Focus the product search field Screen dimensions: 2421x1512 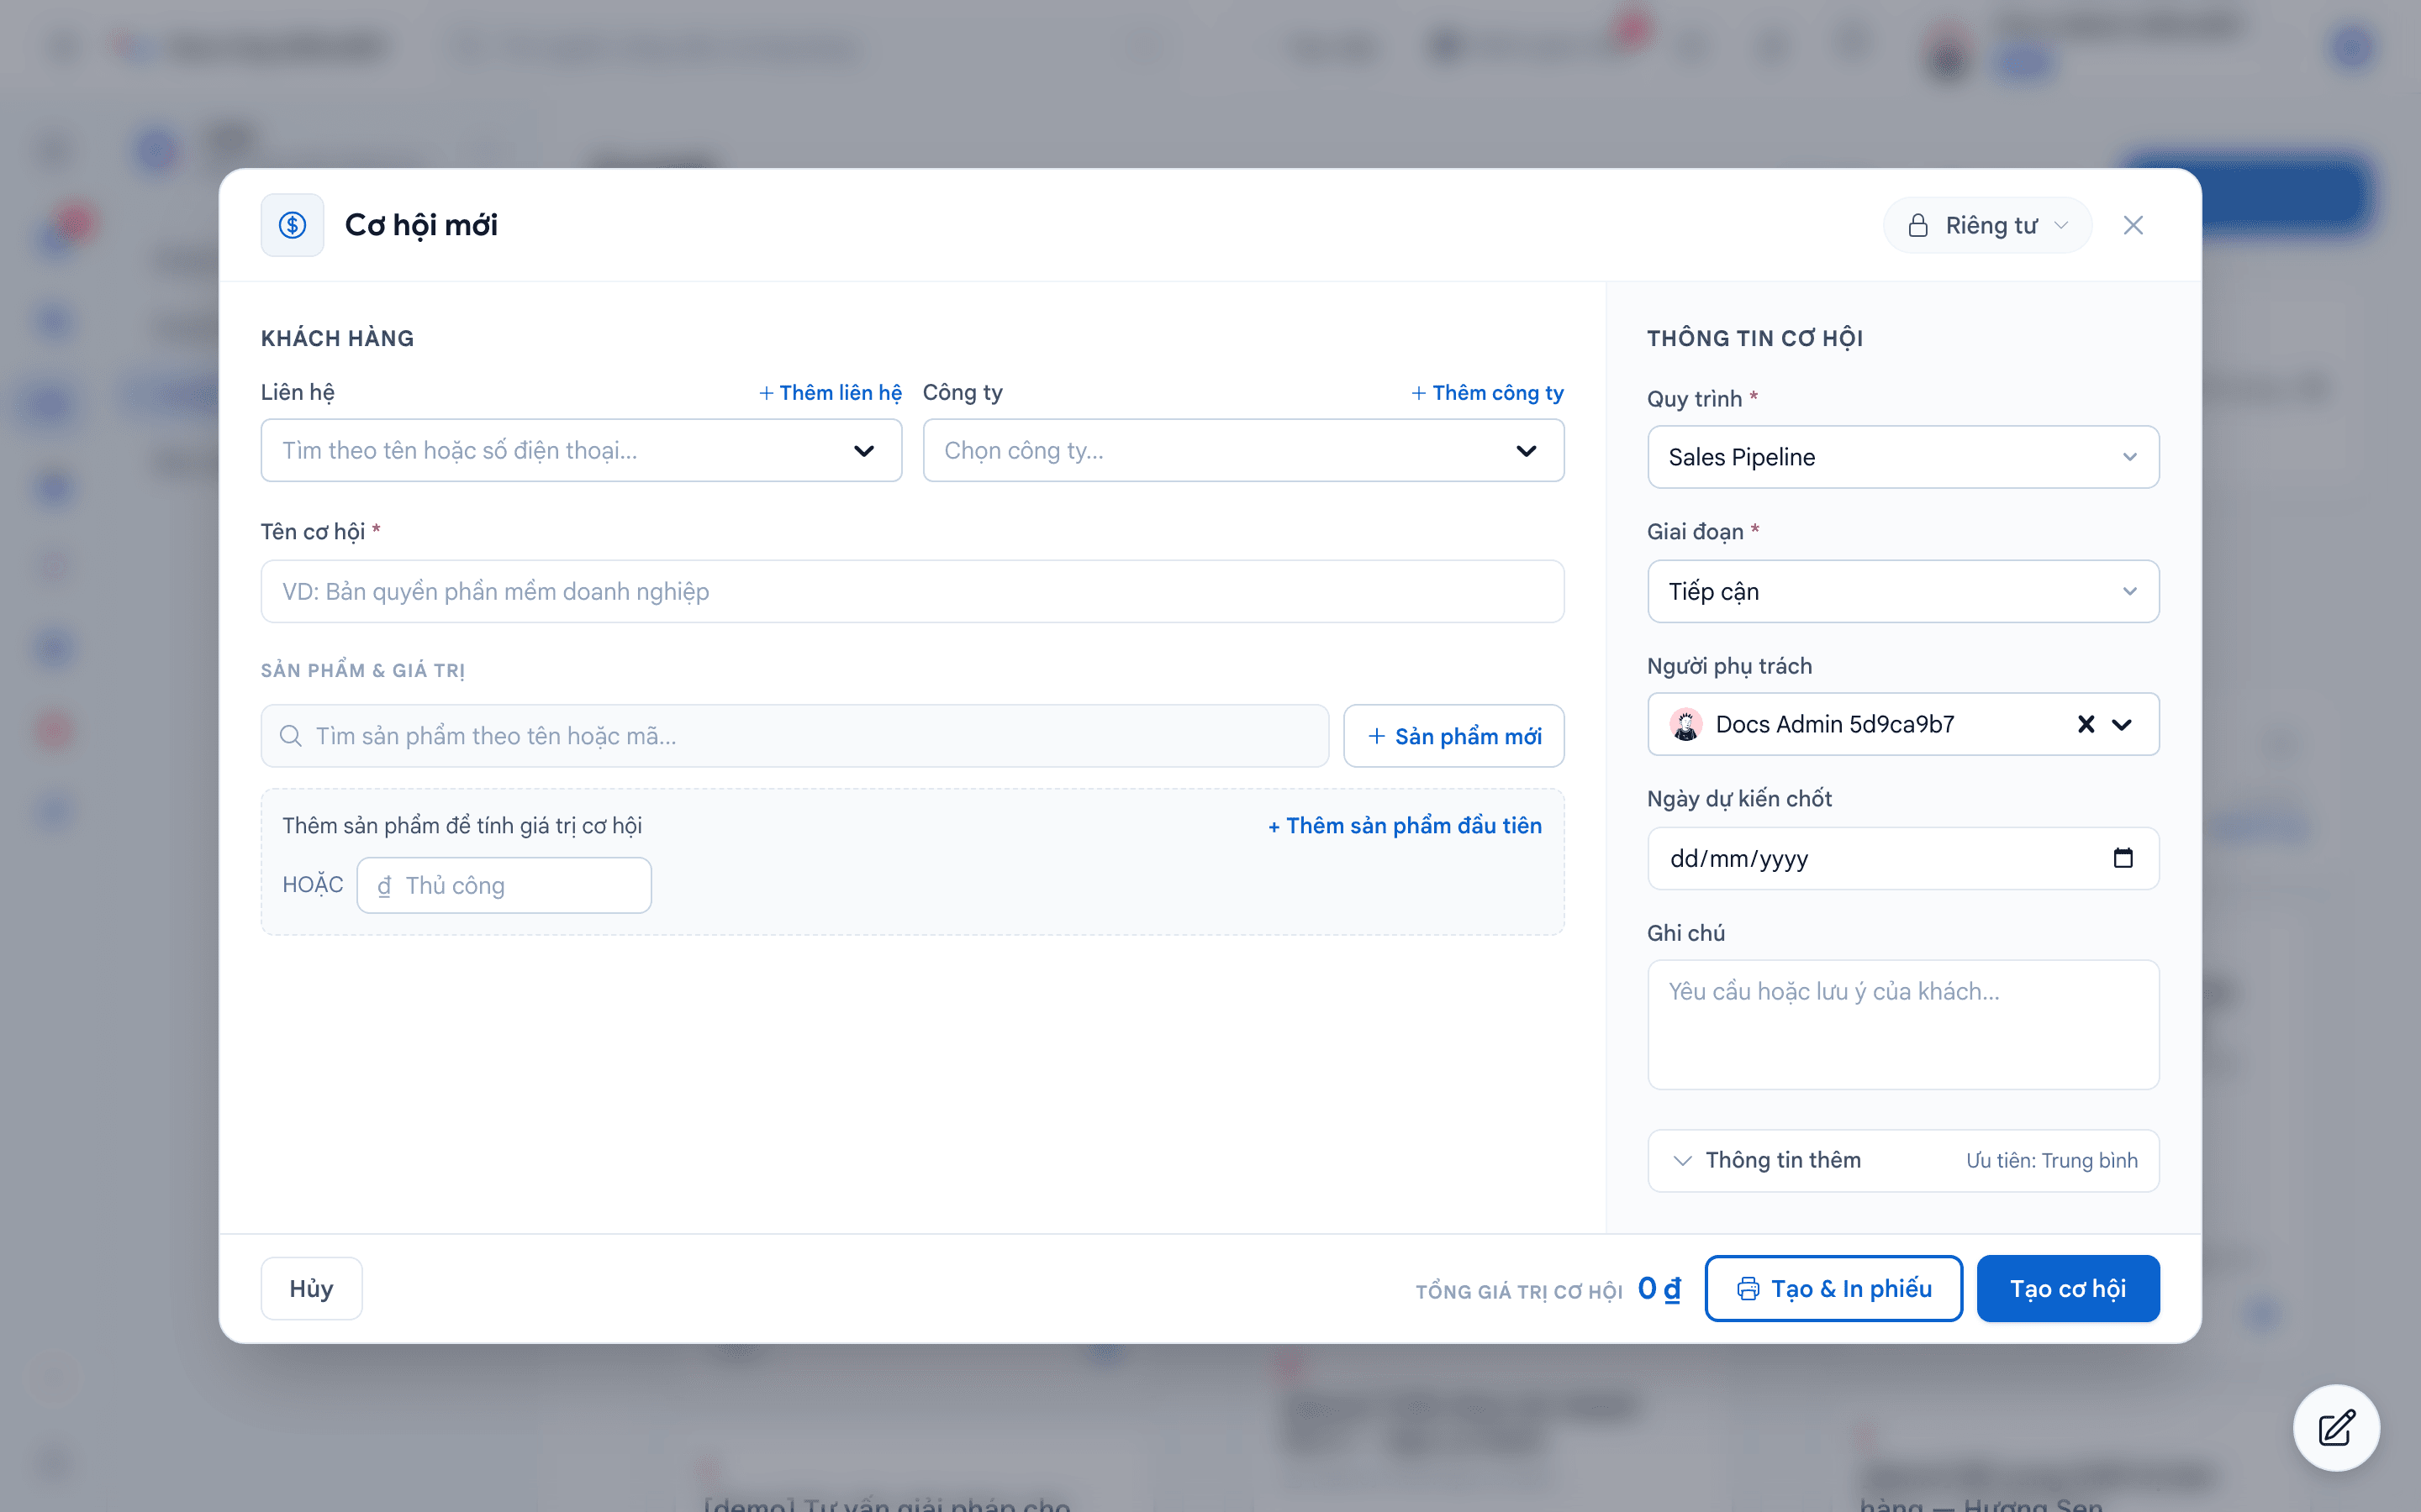point(795,736)
